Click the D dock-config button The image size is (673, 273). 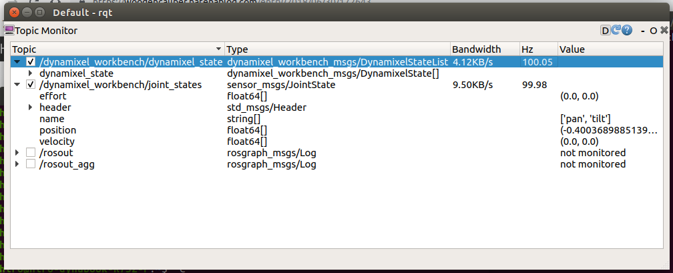pos(605,31)
